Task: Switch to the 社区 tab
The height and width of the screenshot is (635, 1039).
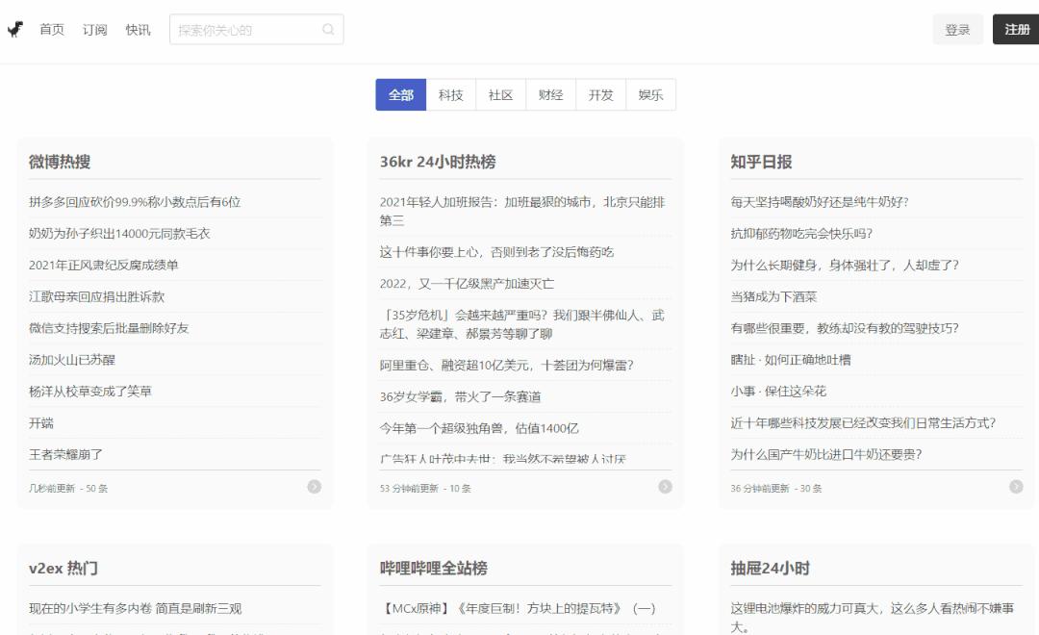Action: click(x=500, y=94)
